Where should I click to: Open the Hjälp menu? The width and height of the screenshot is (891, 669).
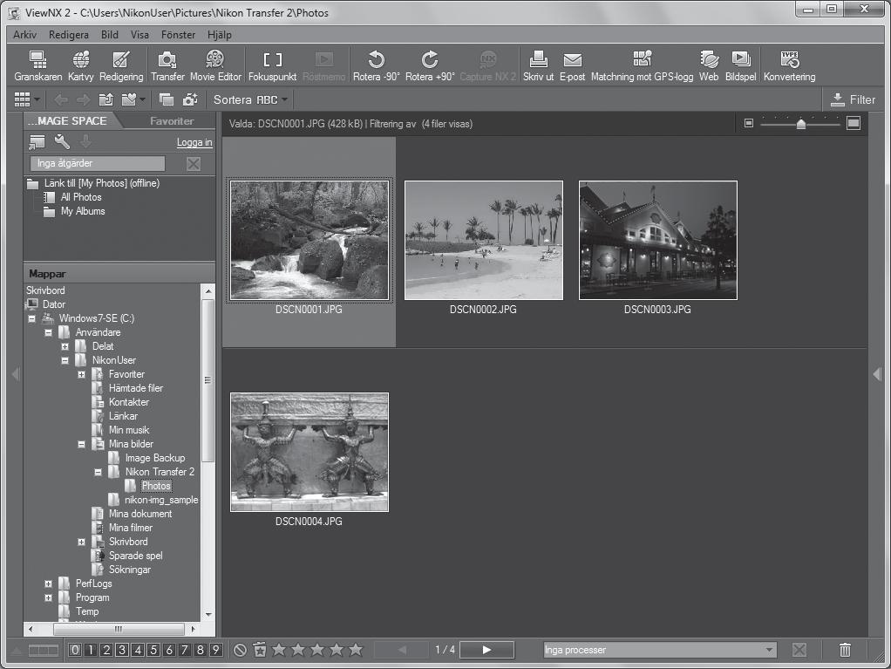(x=220, y=35)
